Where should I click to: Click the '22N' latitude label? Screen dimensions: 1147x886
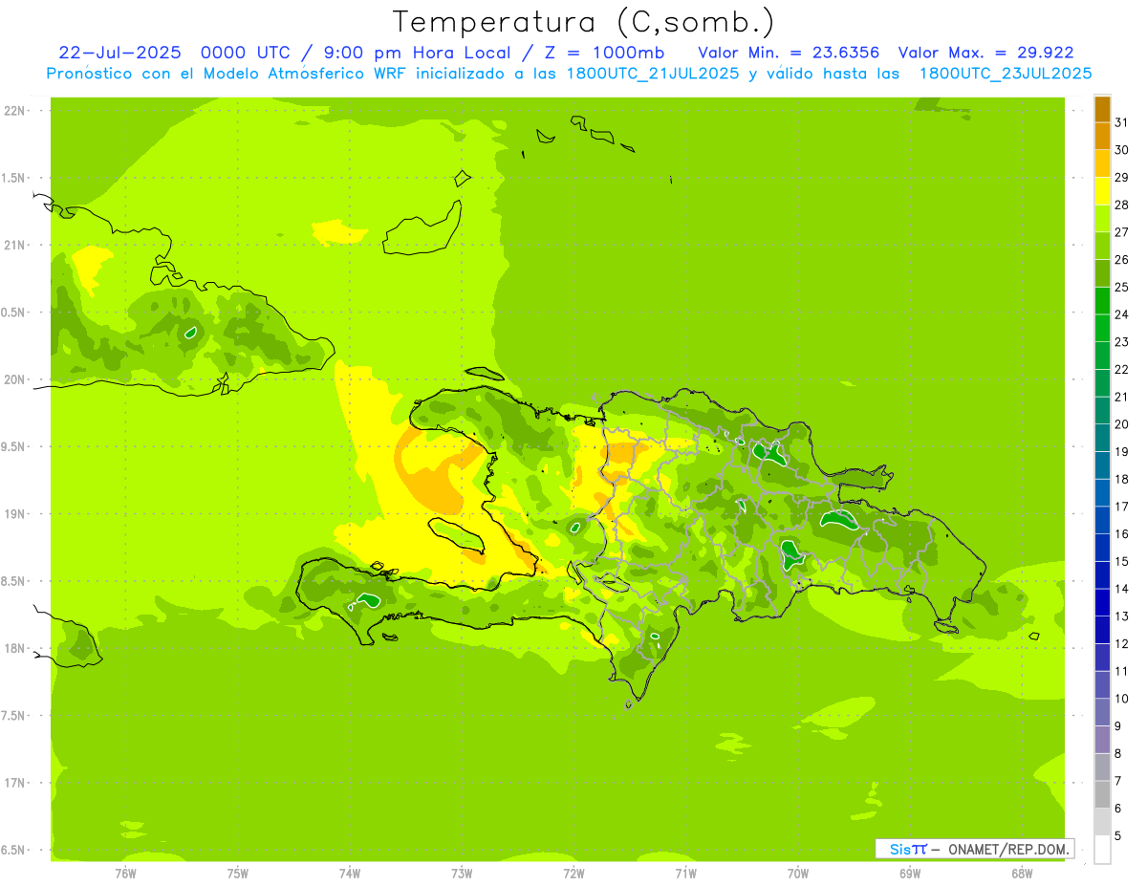(14, 111)
